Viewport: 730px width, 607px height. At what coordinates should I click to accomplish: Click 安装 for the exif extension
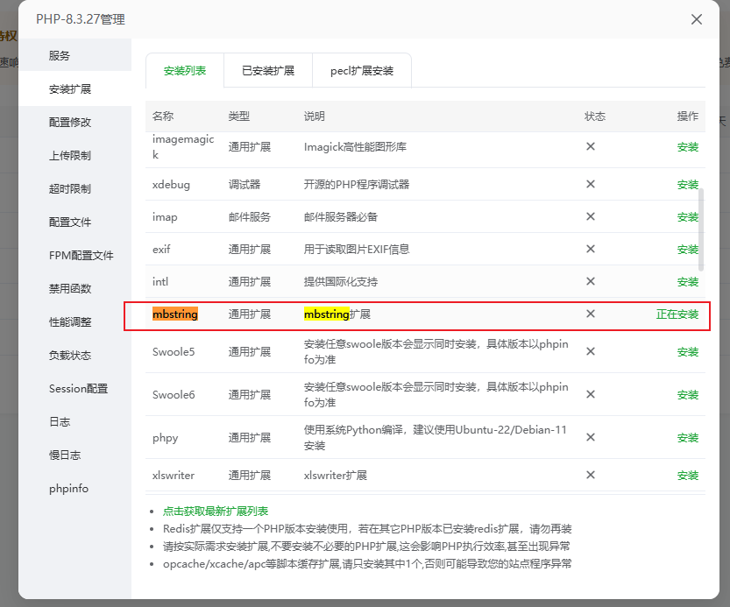(x=687, y=250)
